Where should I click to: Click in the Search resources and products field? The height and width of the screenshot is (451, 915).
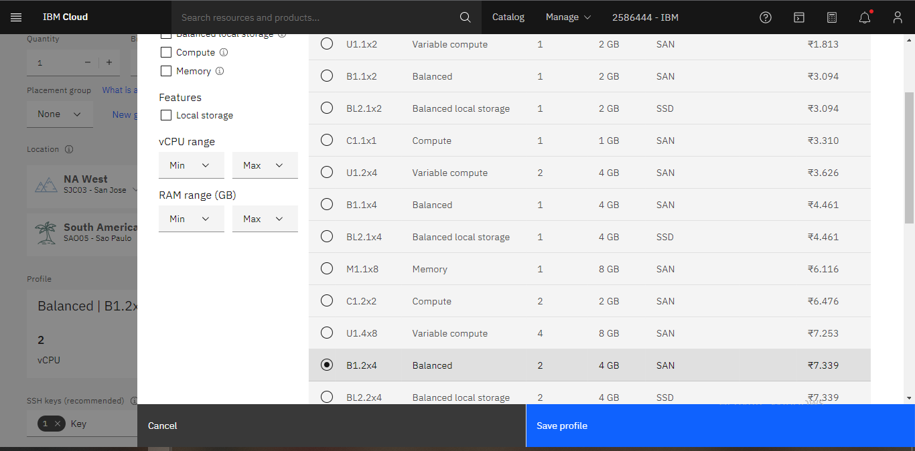(315, 17)
